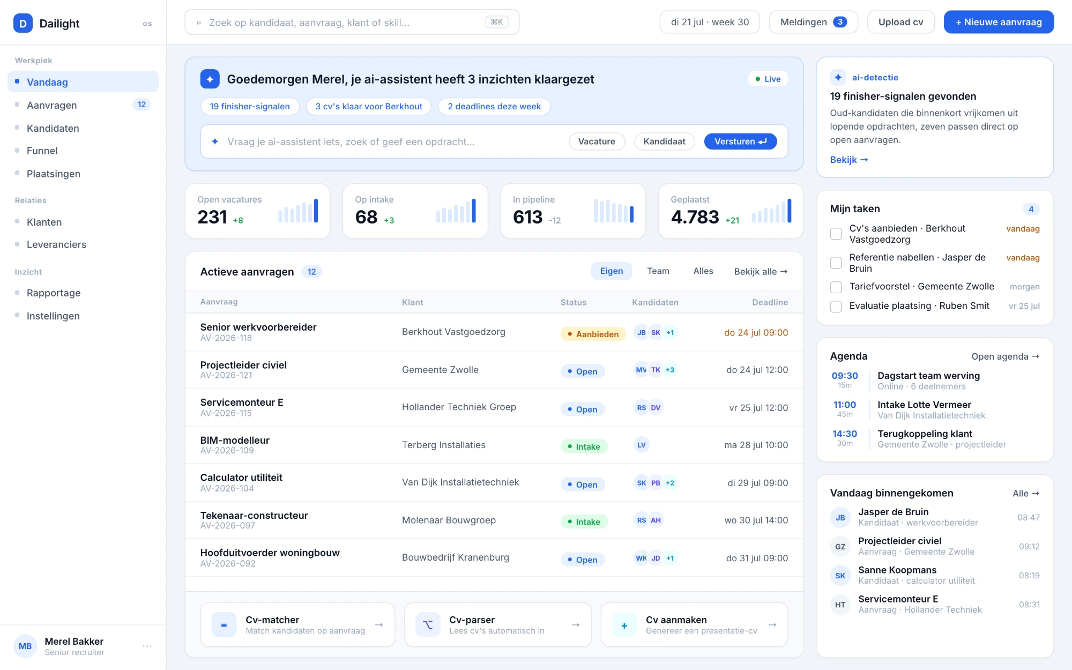Screen dimensions: 1072x670
Task: Click the Live status indicator
Action: (768, 79)
